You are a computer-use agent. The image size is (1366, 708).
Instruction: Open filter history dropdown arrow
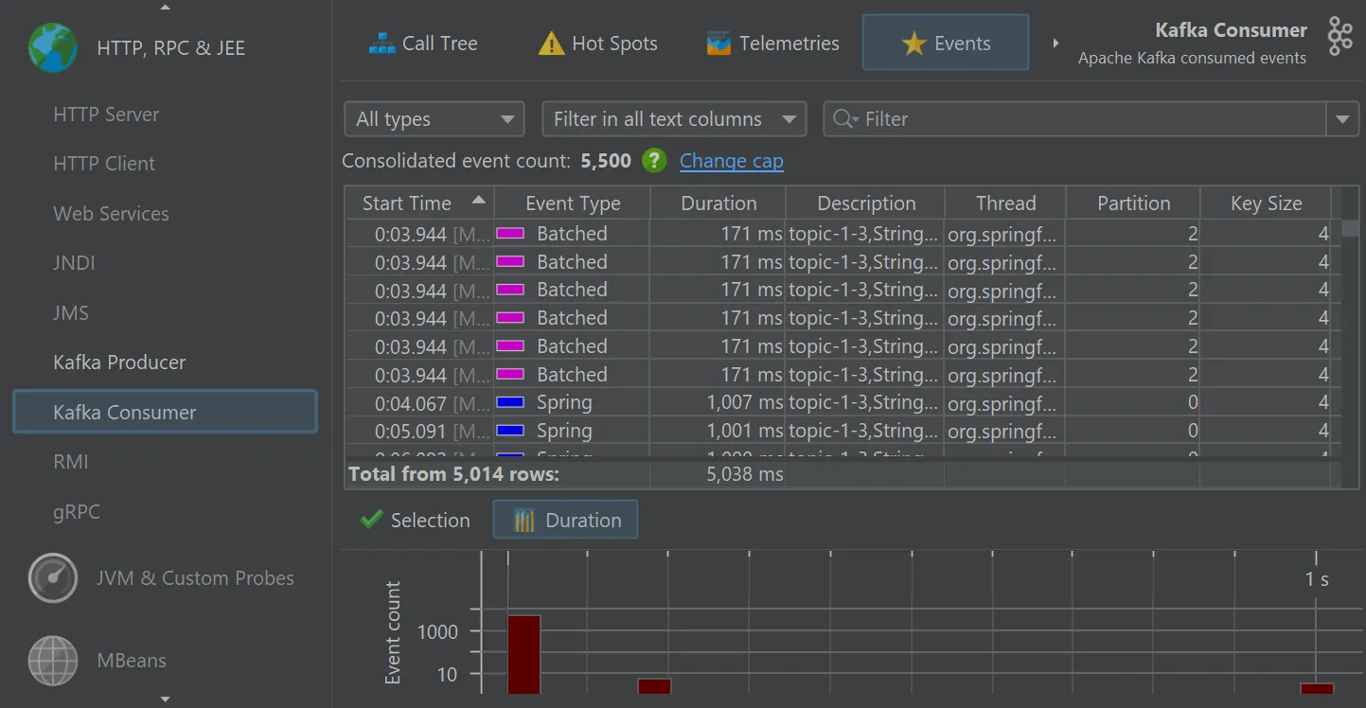[1342, 119]
